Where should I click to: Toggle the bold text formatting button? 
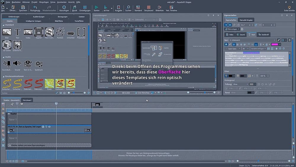tap(226, 44)
